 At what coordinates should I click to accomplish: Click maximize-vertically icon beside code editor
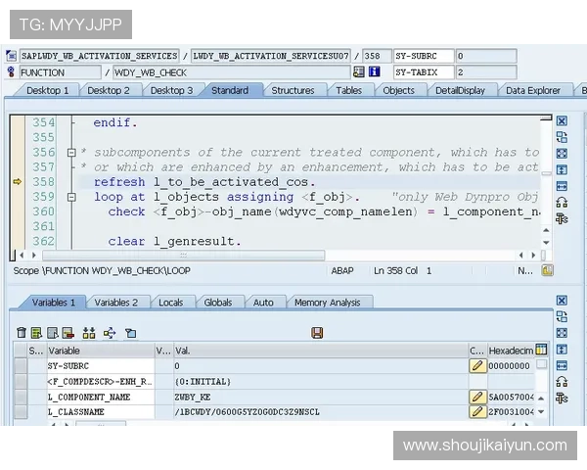tap(562, 169)
